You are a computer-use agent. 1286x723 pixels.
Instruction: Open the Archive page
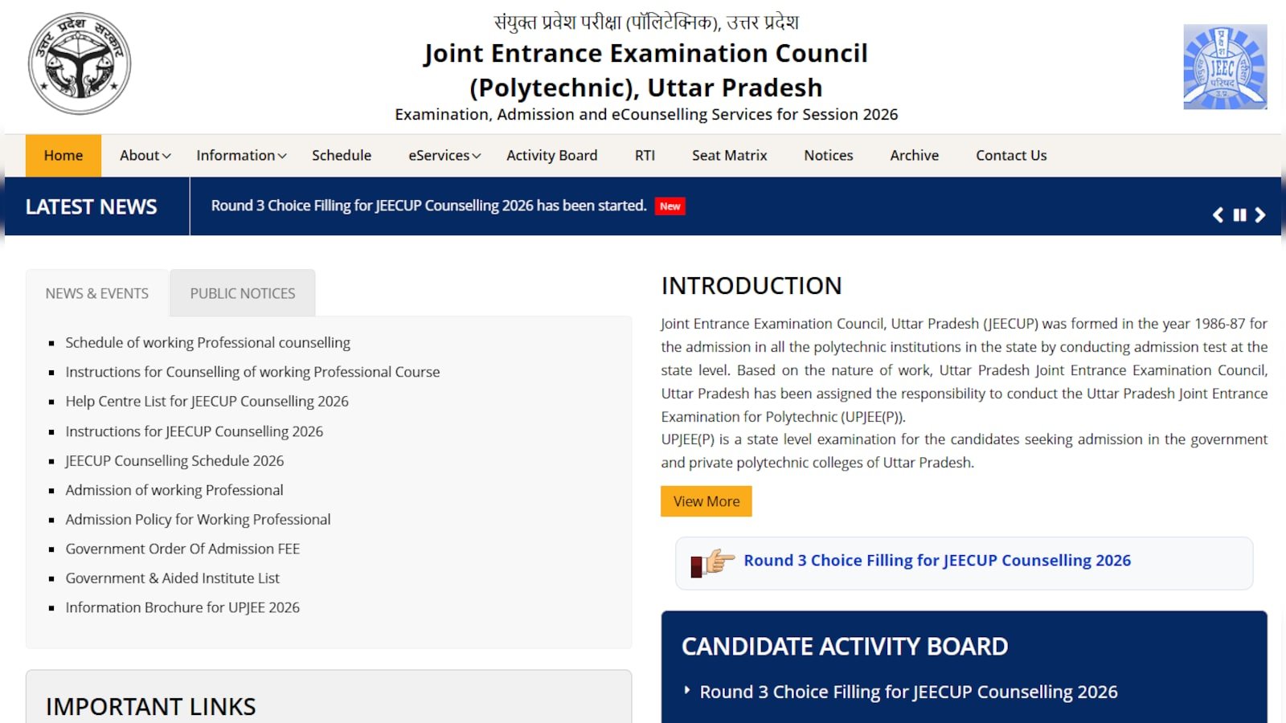914,156
